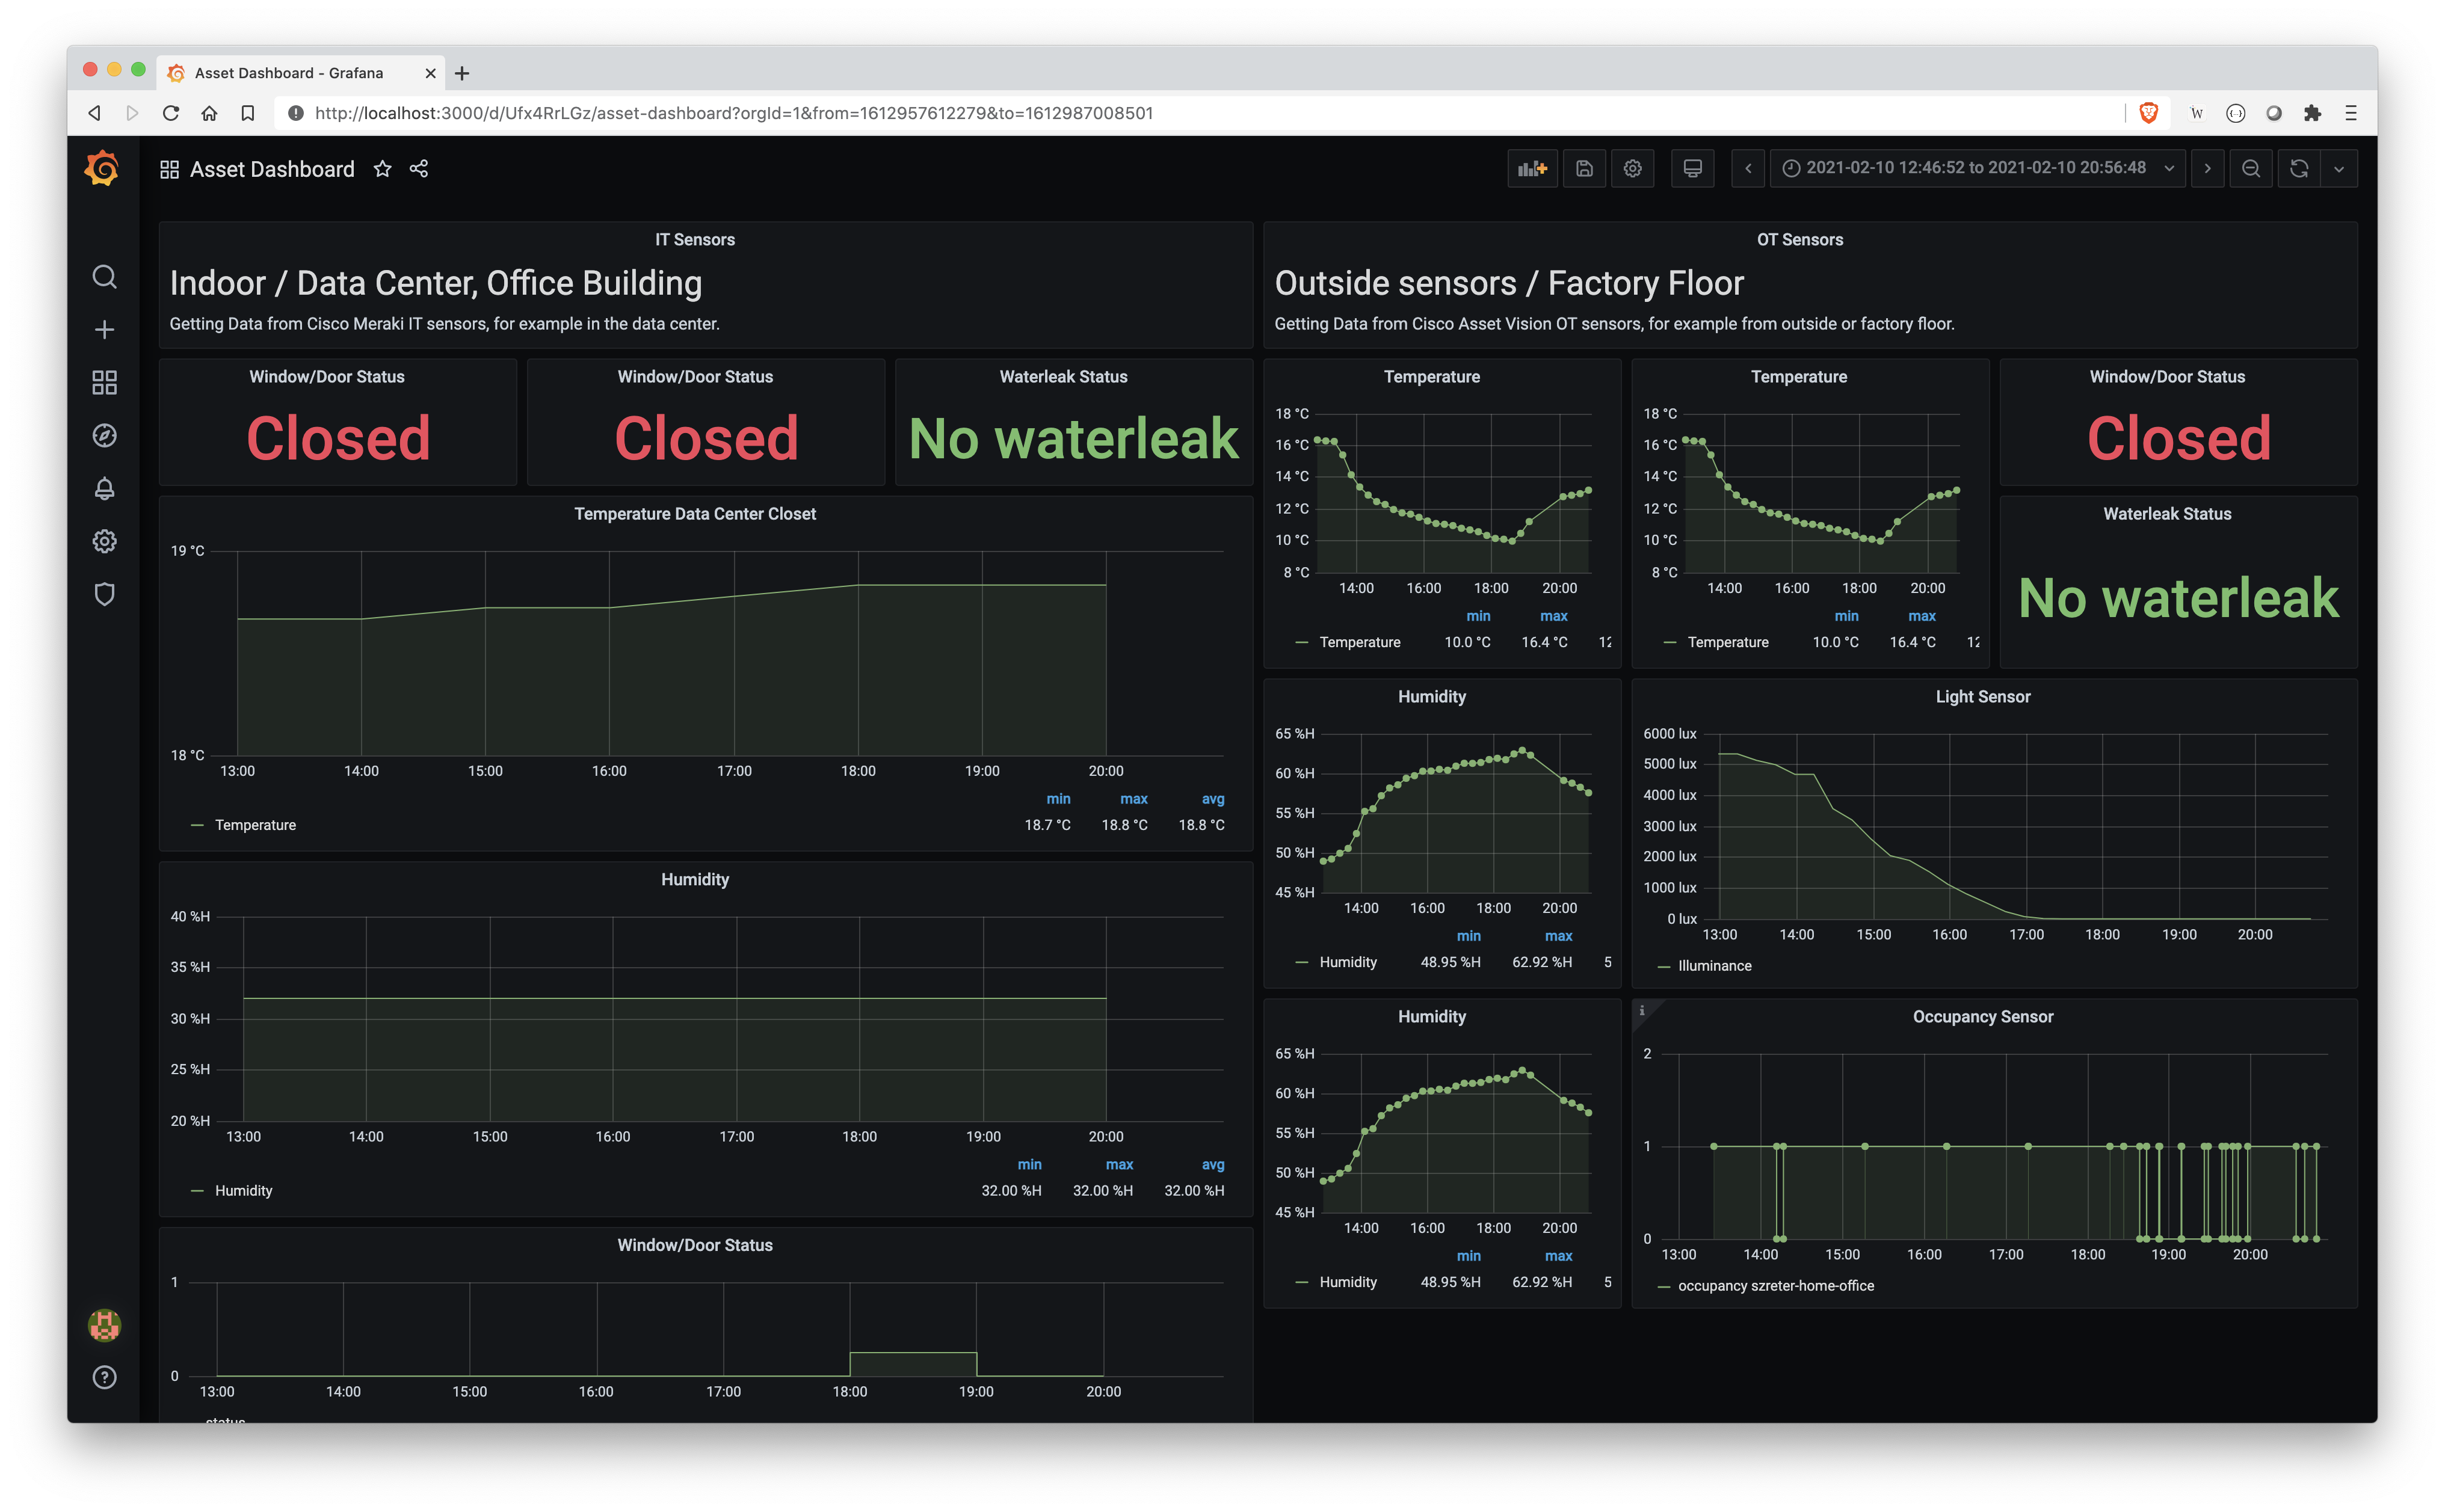
Task: Open the time range picker dropdown
Action: 1976,169
